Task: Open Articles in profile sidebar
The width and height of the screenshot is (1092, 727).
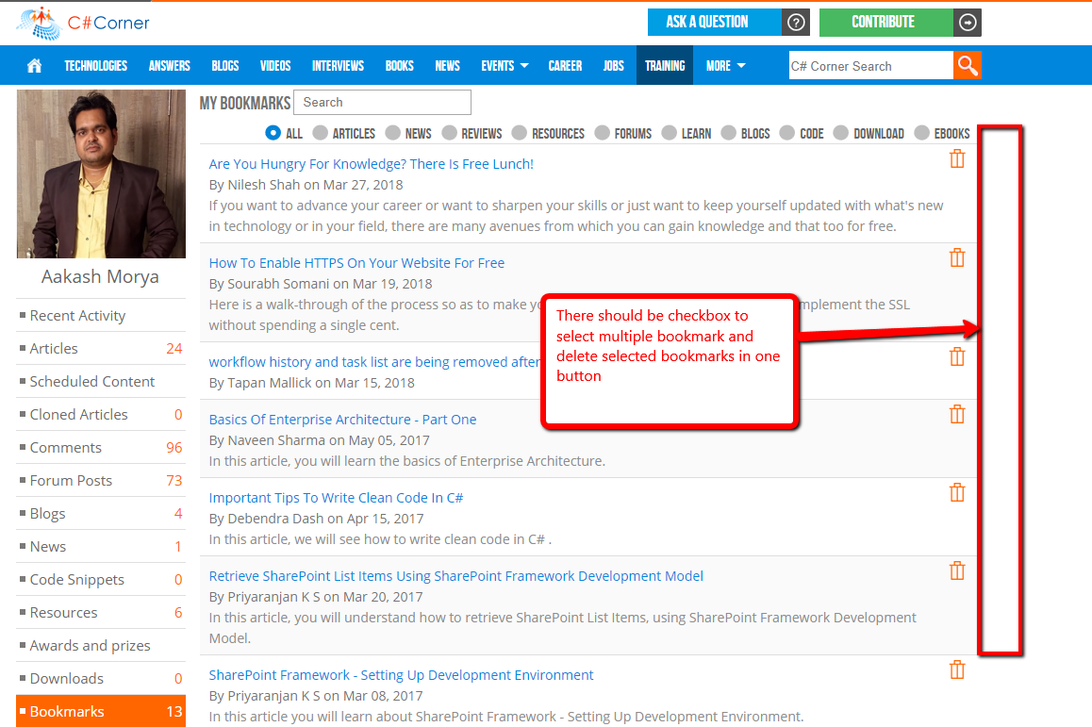Action: (101, 348)
